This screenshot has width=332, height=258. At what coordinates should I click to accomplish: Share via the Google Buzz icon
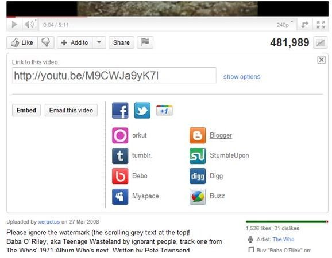(x=198, y=197)
